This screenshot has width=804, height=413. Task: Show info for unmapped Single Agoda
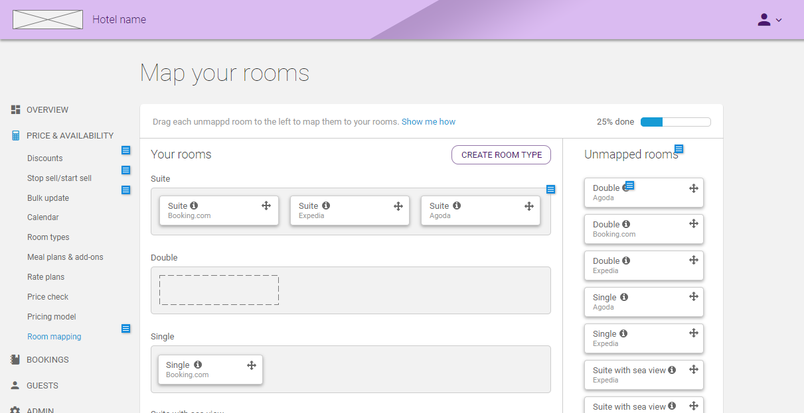pos(623,297)
